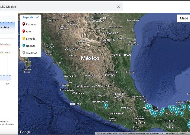Select the teal pin right of the Ciudad del Carmen dot
The image size is (190, 135).
tap(184, 107)
